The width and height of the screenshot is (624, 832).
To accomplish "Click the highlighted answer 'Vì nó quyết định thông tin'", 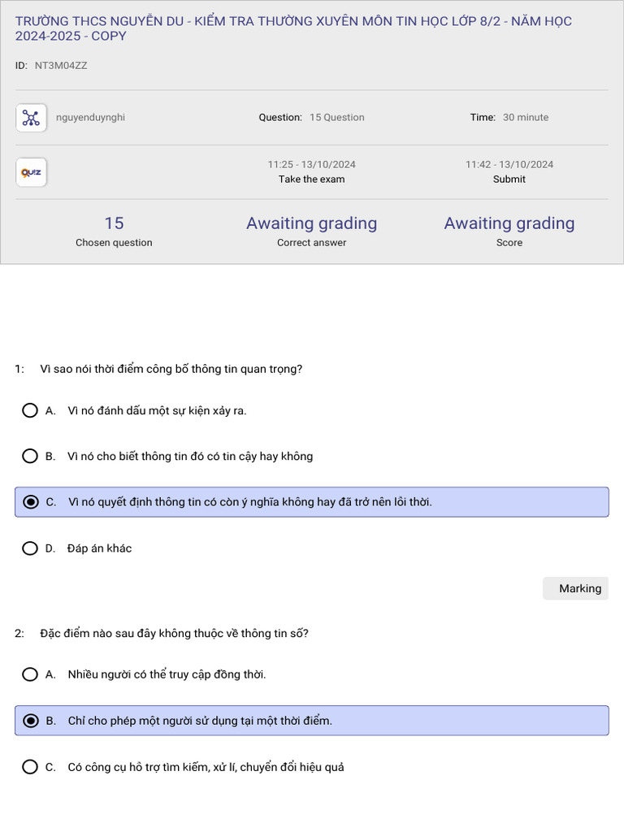I will [x=249, y=502].
